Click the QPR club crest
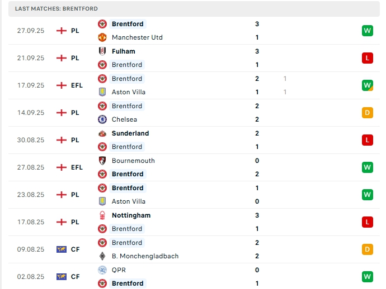 [x=102, y=270]
